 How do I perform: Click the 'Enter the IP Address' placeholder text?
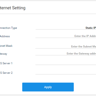point(85,36)
